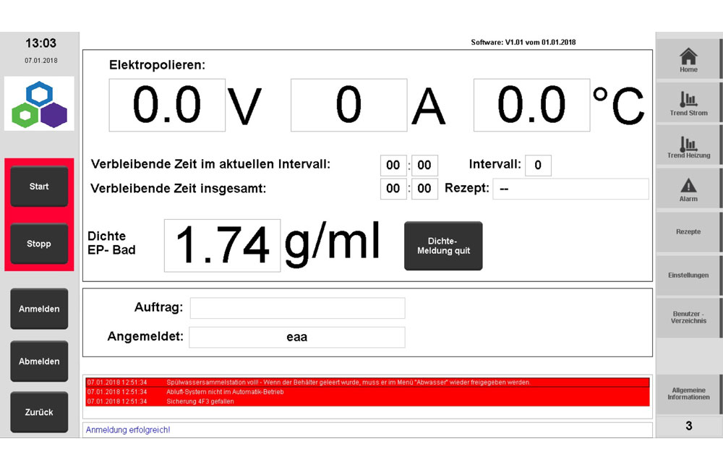
Task: Click the clock showing 13:03
Action: click(x=40, y=43)
